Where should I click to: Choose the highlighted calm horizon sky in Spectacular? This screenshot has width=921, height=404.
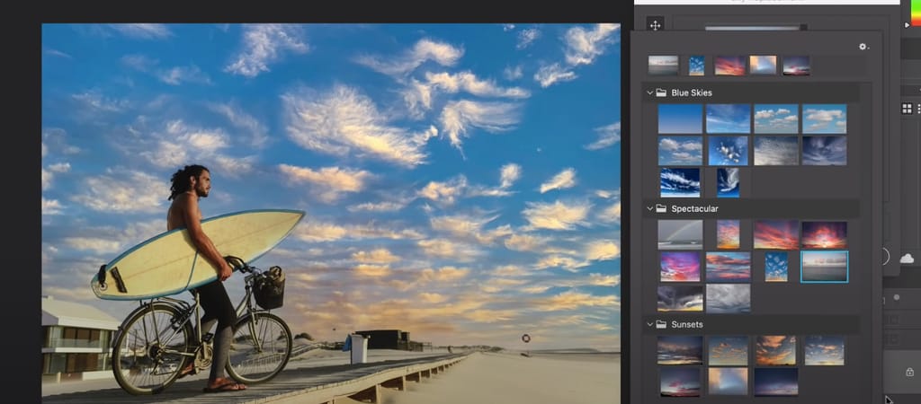(x=824, y=266)
